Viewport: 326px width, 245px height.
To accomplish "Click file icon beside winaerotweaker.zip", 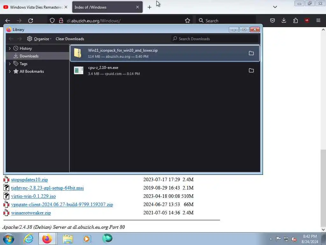I will point(6,213).
